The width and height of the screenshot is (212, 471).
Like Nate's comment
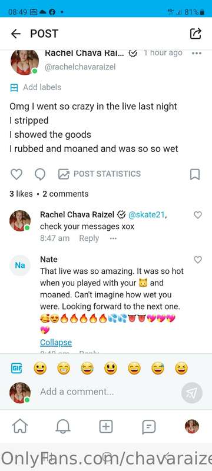198,260
